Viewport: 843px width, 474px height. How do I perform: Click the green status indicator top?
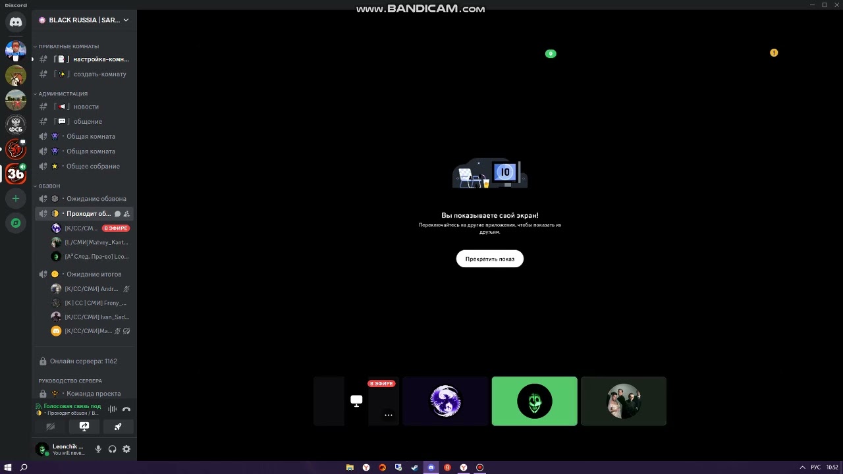tap(551, 54)
